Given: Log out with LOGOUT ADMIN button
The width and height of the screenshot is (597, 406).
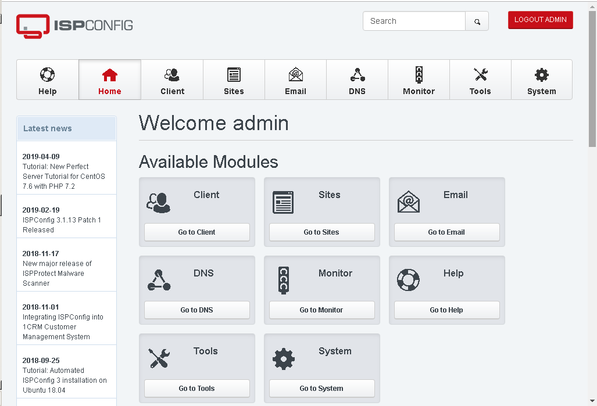Looking at the screenshot, I should pyautogui.click(x=540, y=20).
